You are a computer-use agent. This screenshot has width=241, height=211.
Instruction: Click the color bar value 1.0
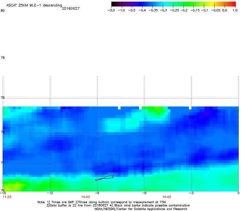[x=235, y=10]
